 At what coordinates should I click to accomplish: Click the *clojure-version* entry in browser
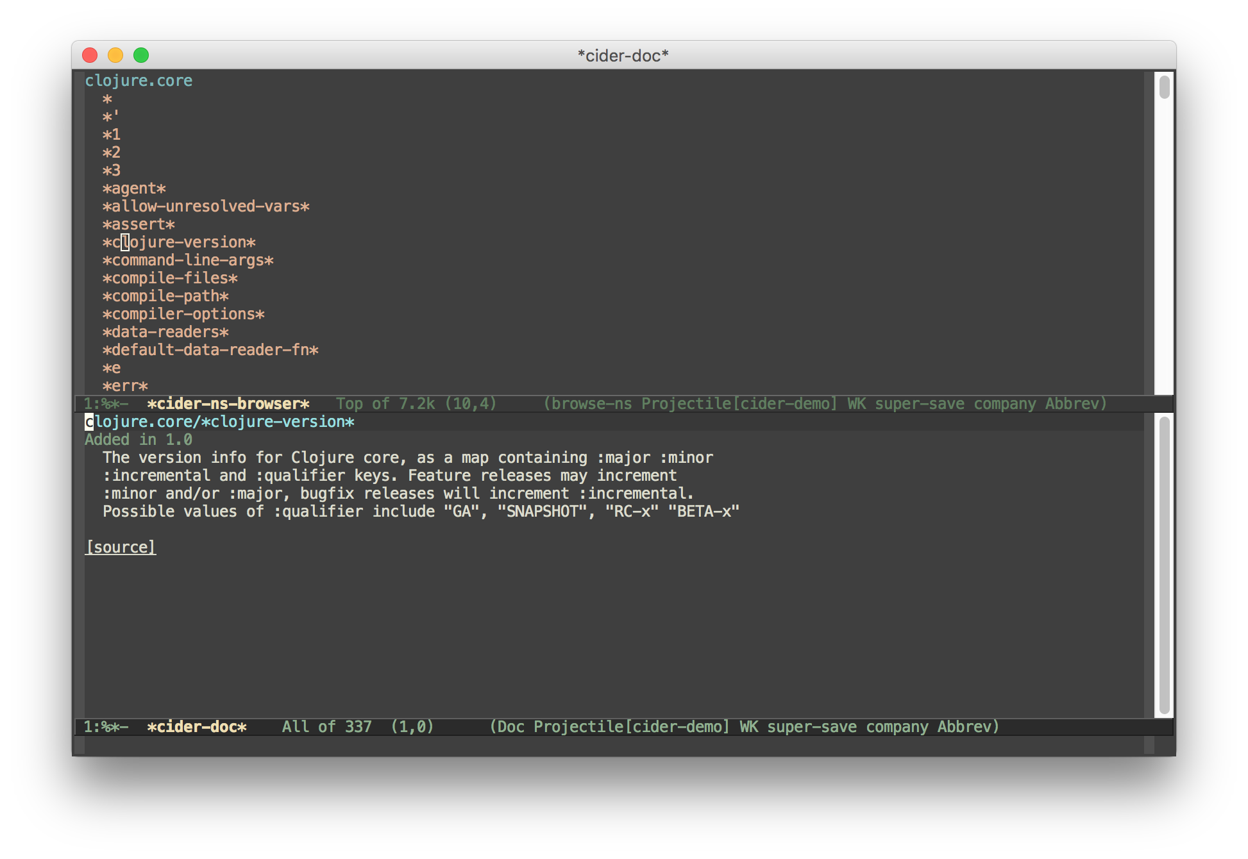179,242
